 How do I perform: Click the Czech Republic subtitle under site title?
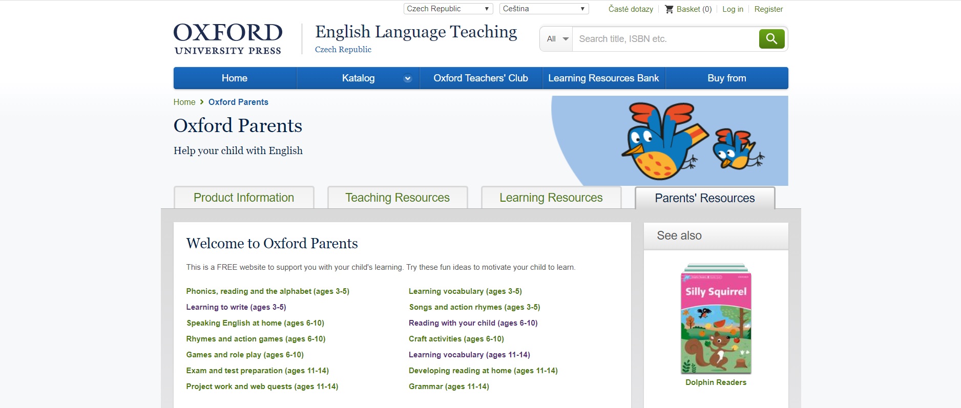point(343,50)
